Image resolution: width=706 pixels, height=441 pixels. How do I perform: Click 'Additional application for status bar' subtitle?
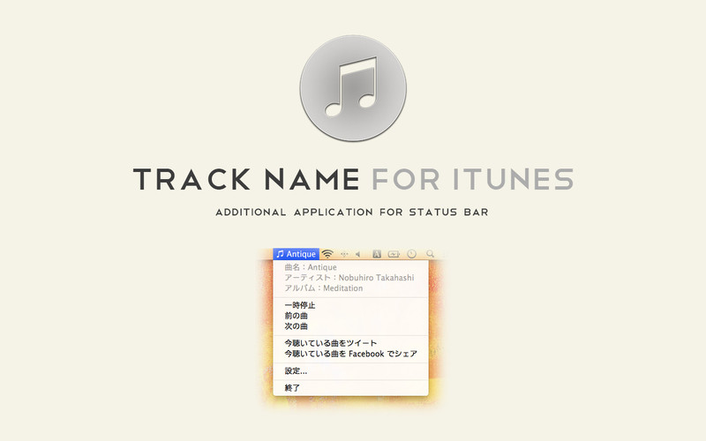pos(352,212)
